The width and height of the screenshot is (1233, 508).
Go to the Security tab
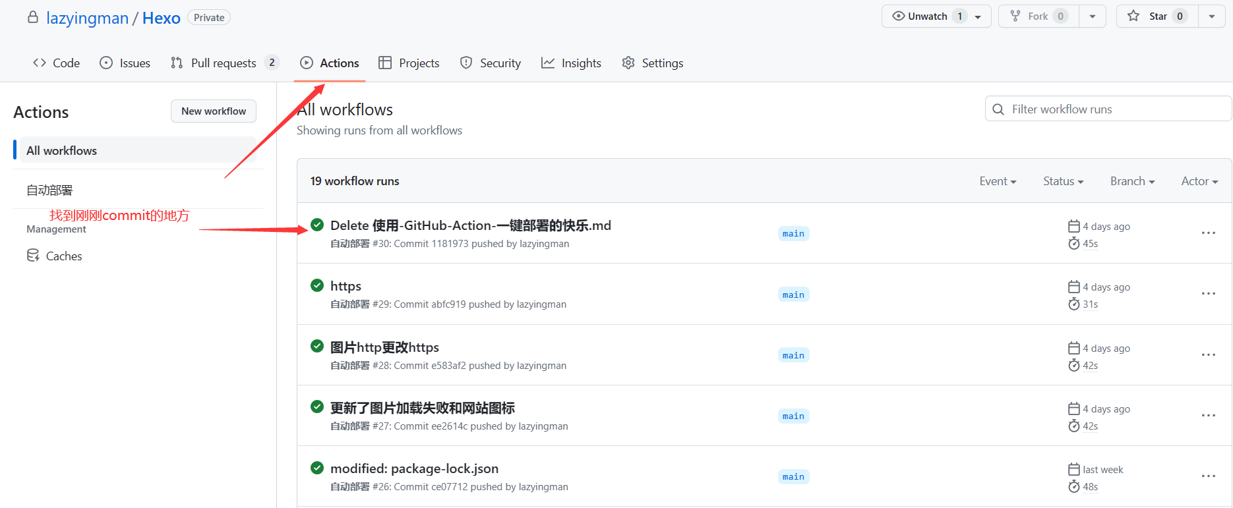pos(491,63)
